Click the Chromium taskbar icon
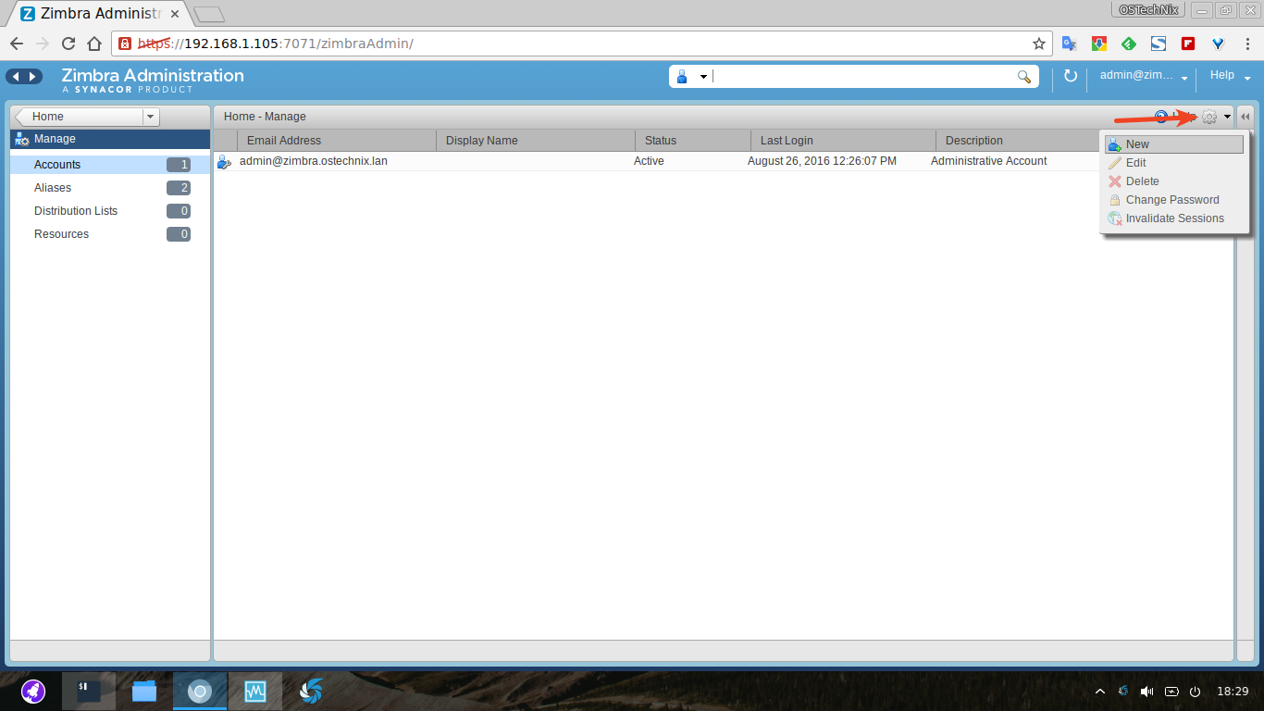The width and height of the screenshot is (1264, 711). [200, 691]
